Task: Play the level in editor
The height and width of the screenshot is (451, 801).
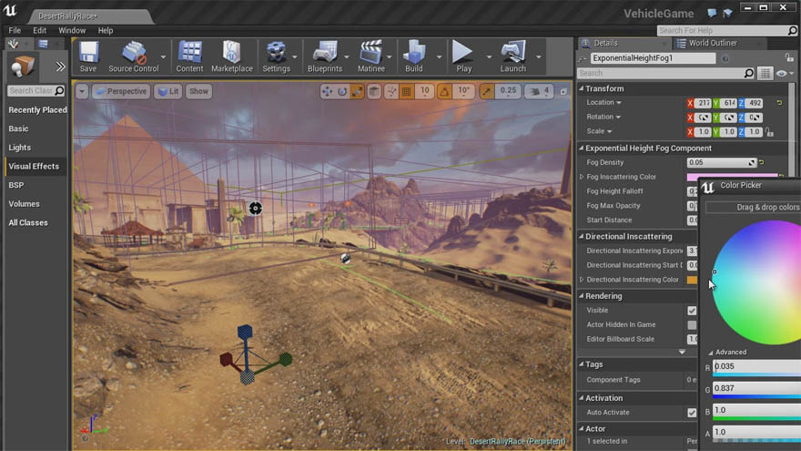Action: tap(464, 56)
